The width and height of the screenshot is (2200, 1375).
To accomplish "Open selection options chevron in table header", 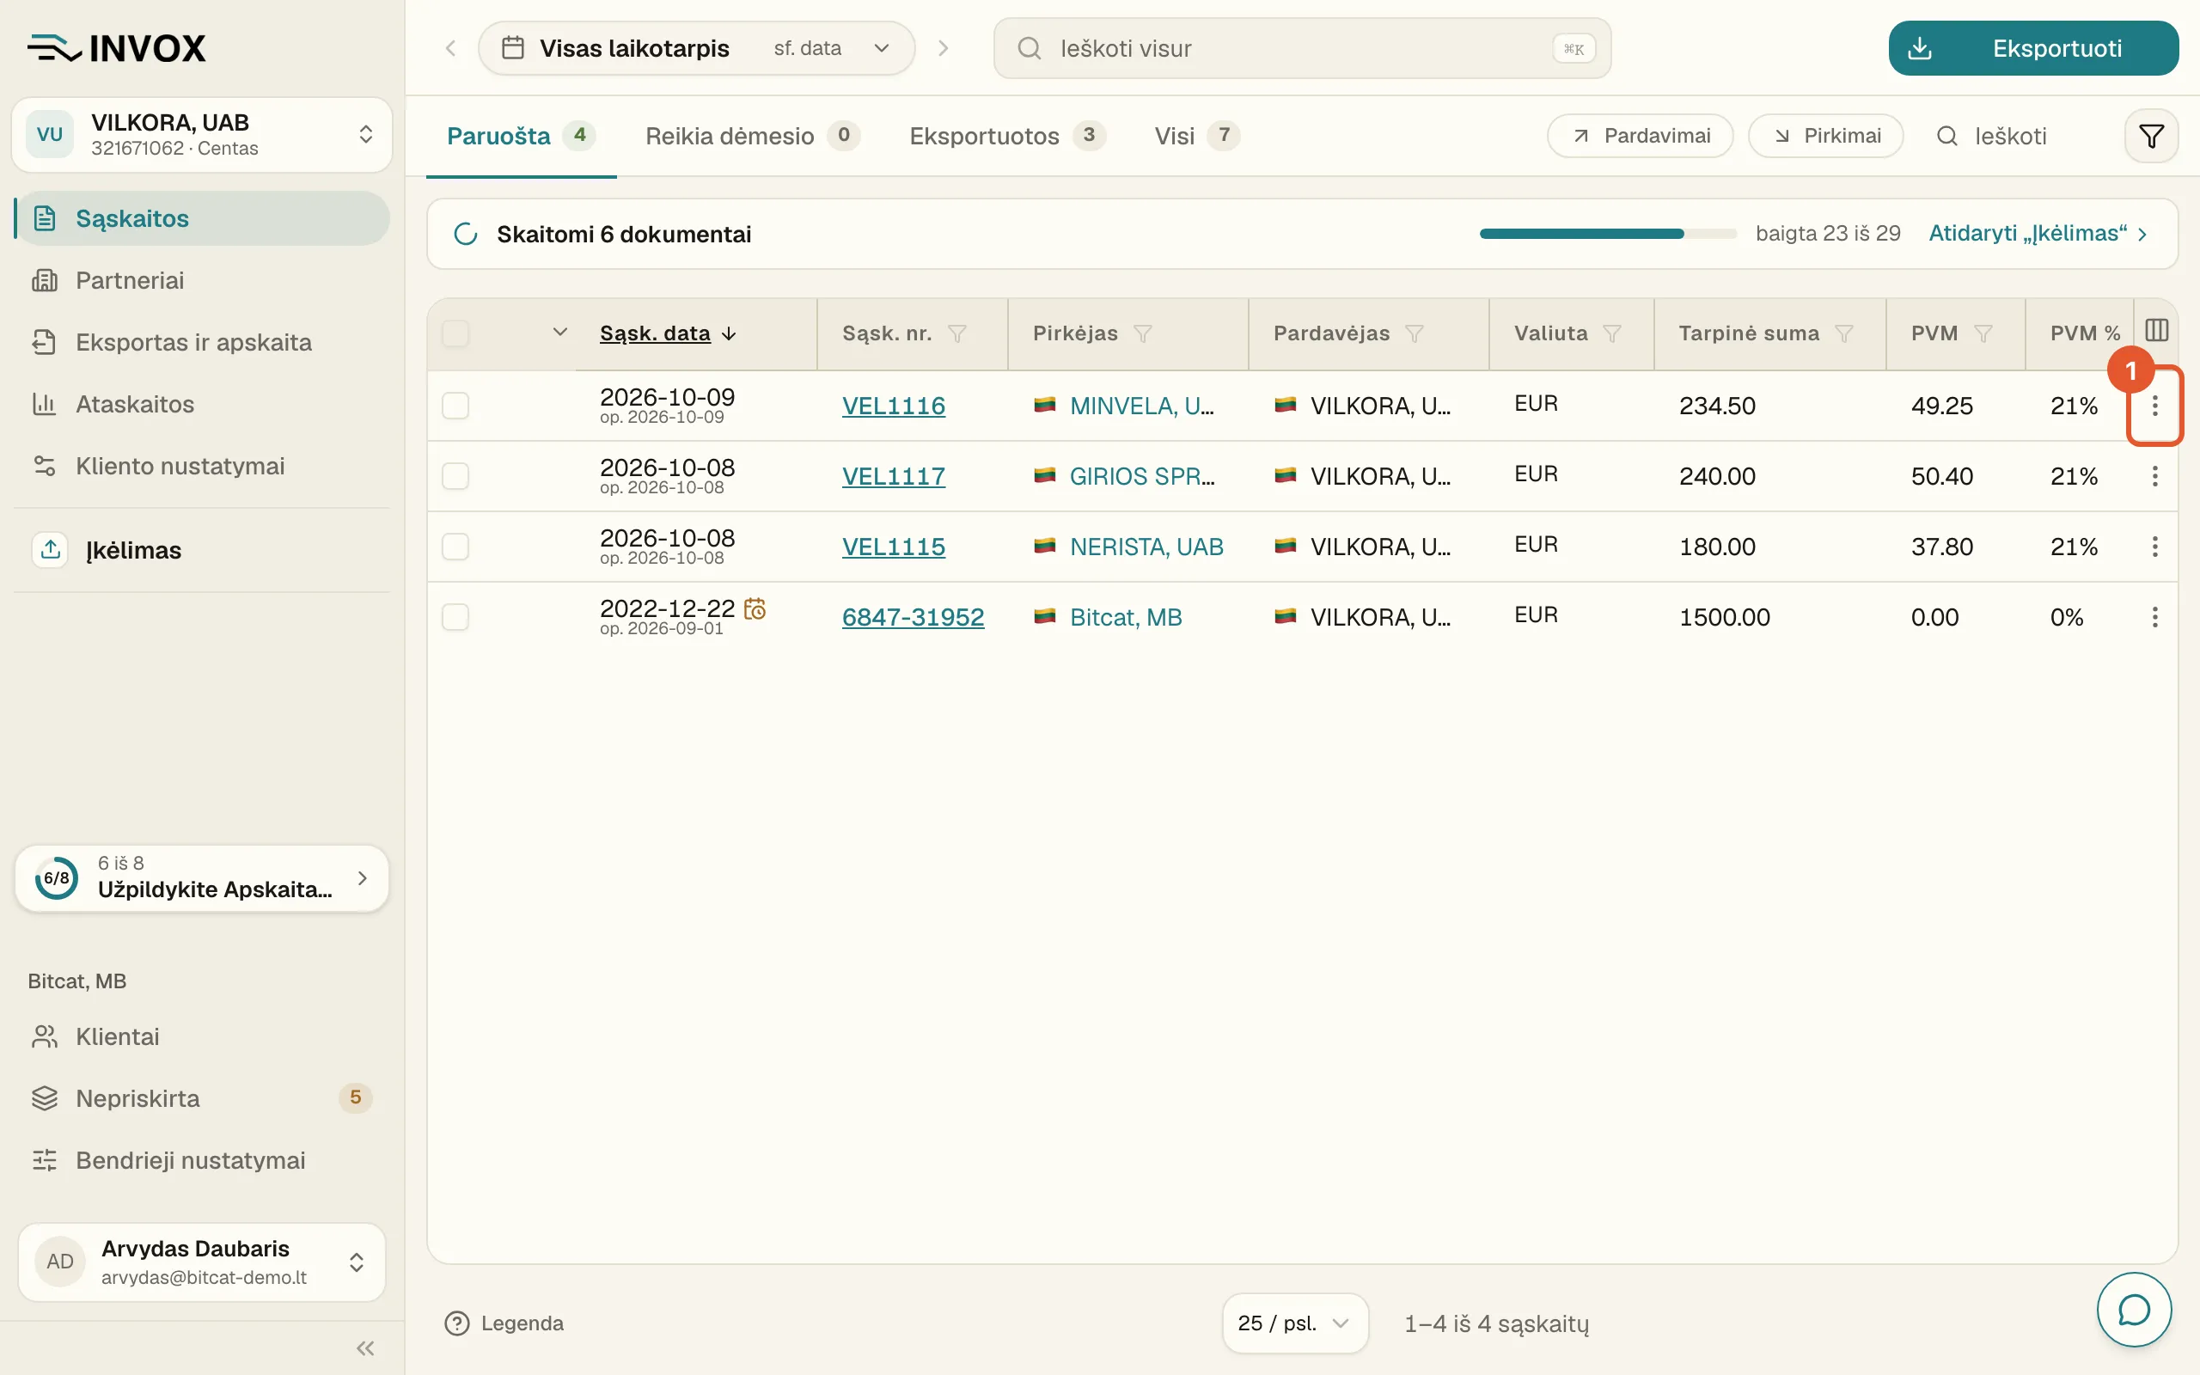I will tap(560, 332).
